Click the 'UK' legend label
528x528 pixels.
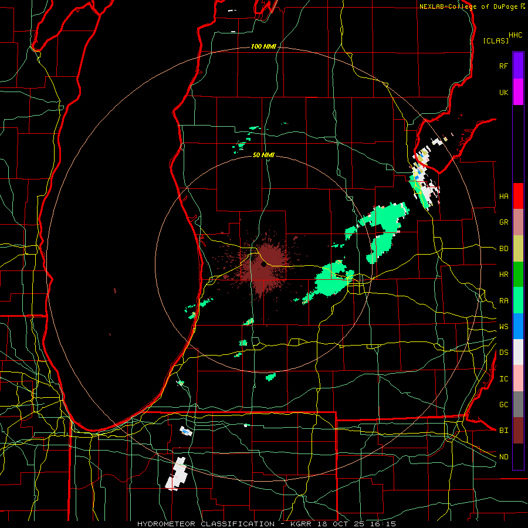[x=503, y=92]
